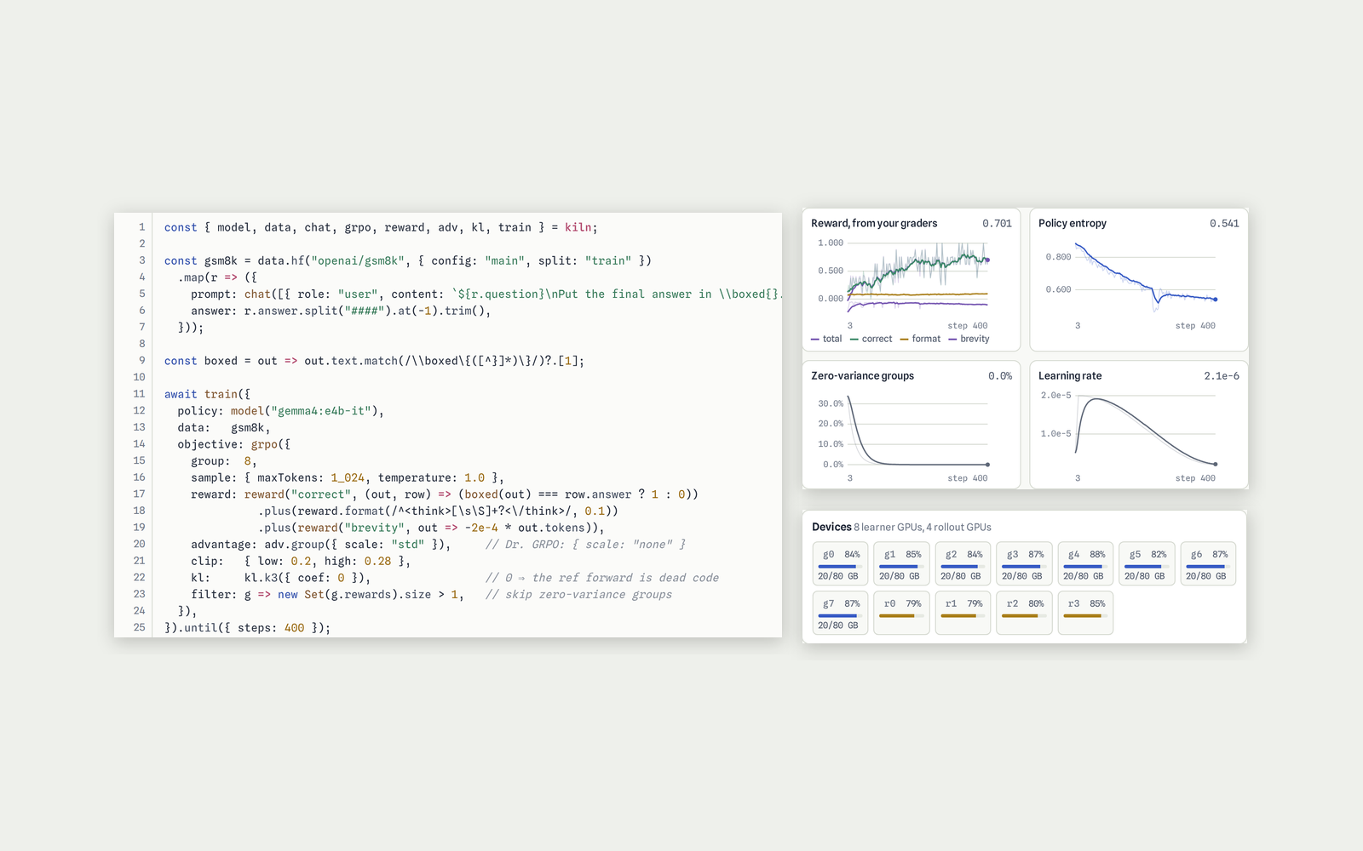Select the g4 88% GPU card
This screenshot has width=1363, height=851.
1085,564
